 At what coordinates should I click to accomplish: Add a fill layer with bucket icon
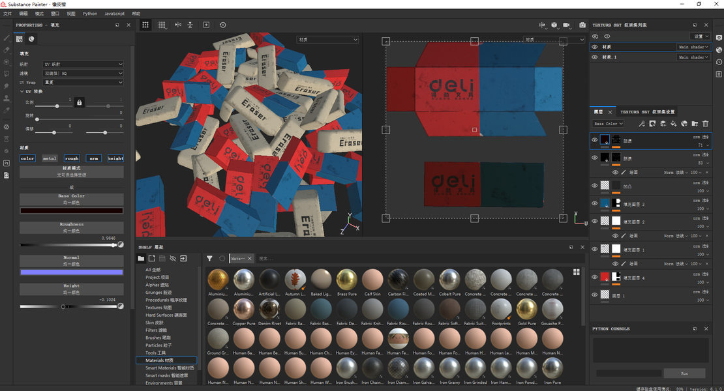pos(674,124)
